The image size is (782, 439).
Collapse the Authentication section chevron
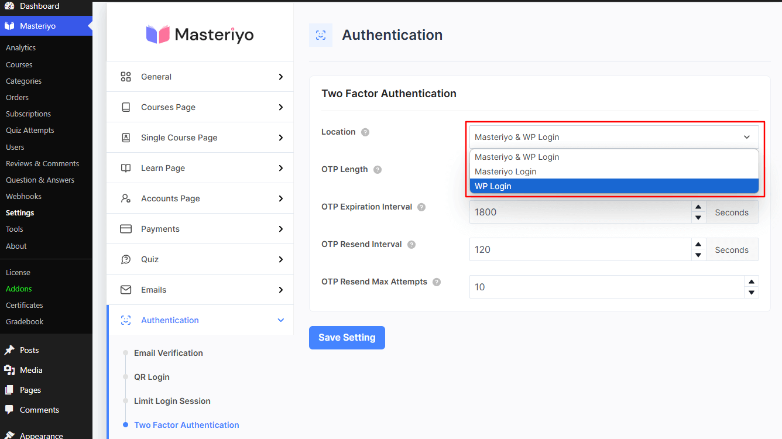point(281,320)
